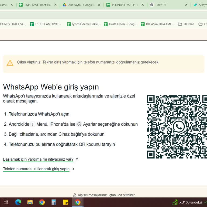Open Sticky Notes from the taskbar
207x207 pixels.
click(x=65, y=202)
